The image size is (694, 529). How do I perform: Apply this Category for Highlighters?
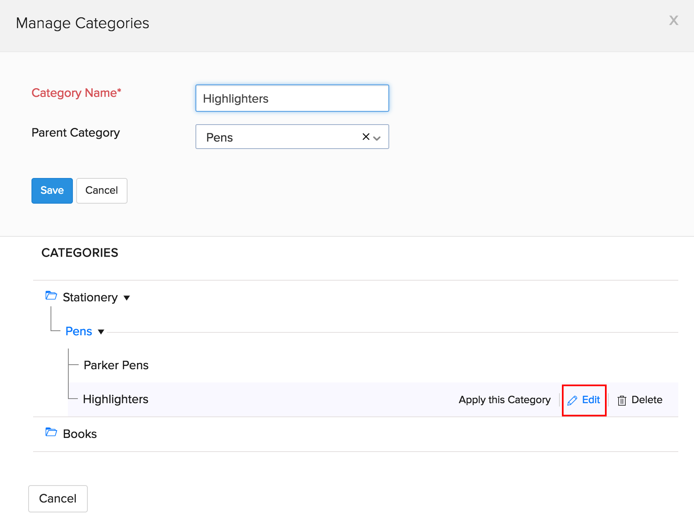click(x=504, y=400)
